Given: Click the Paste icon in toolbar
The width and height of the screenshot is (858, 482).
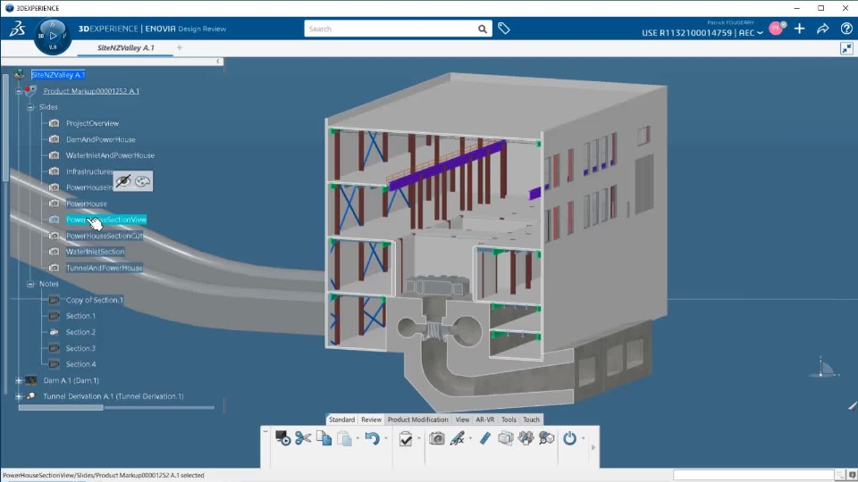Looking at the screenshot, I should [345, 438].
